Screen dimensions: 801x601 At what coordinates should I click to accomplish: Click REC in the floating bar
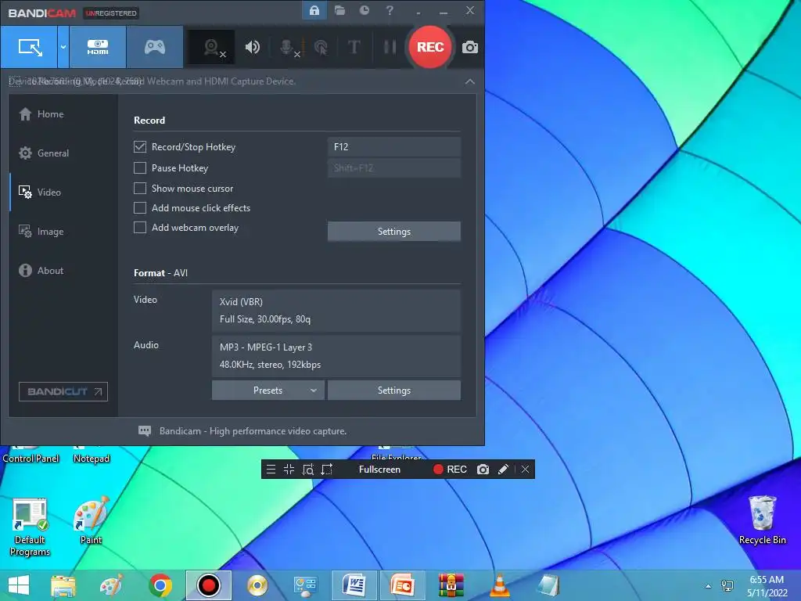click(x=450, y=470)
